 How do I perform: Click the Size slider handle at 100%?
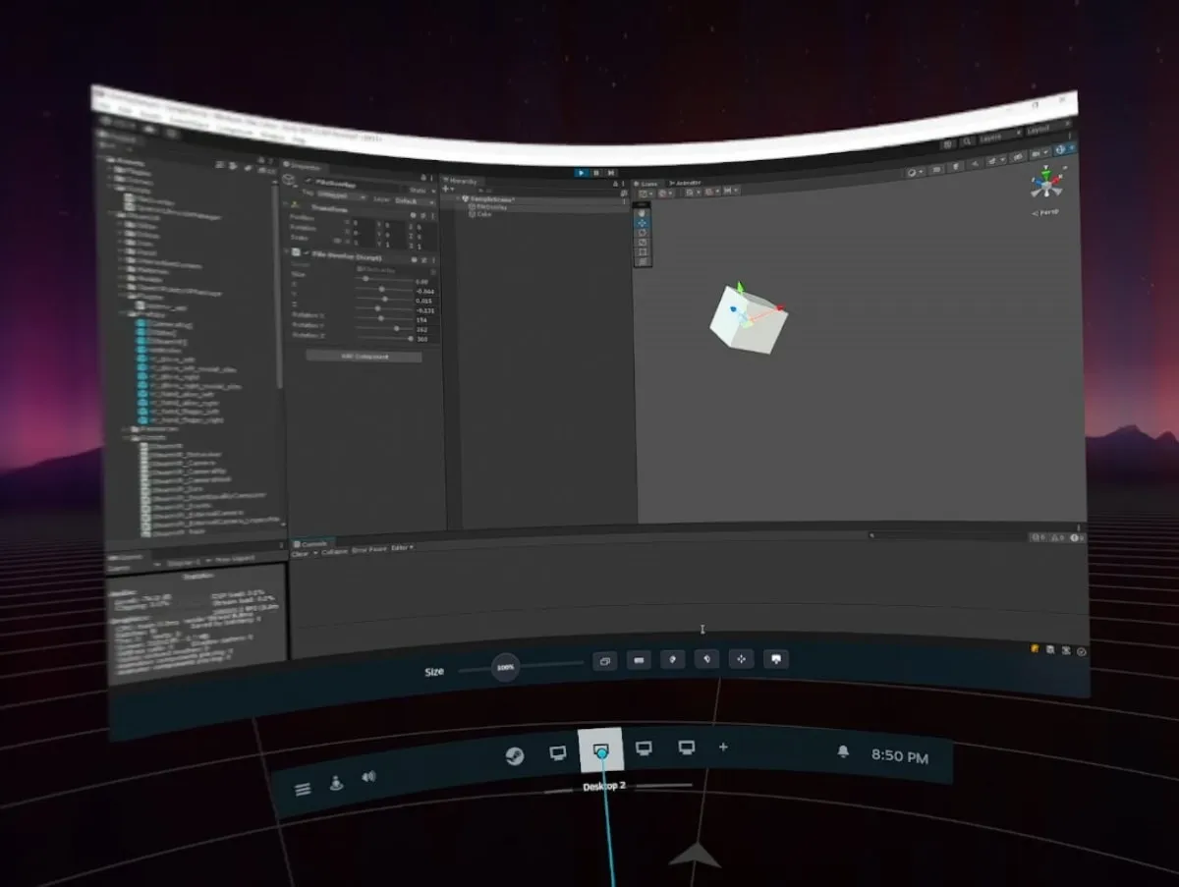click(x=505, y=667)
